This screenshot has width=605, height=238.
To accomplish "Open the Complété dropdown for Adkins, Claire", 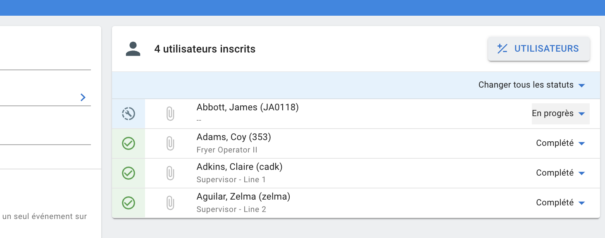I will point(561,173).
